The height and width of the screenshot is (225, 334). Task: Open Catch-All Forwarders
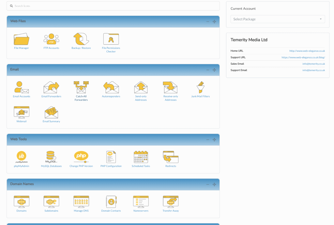pyautogui.click(x=81, y=91)
